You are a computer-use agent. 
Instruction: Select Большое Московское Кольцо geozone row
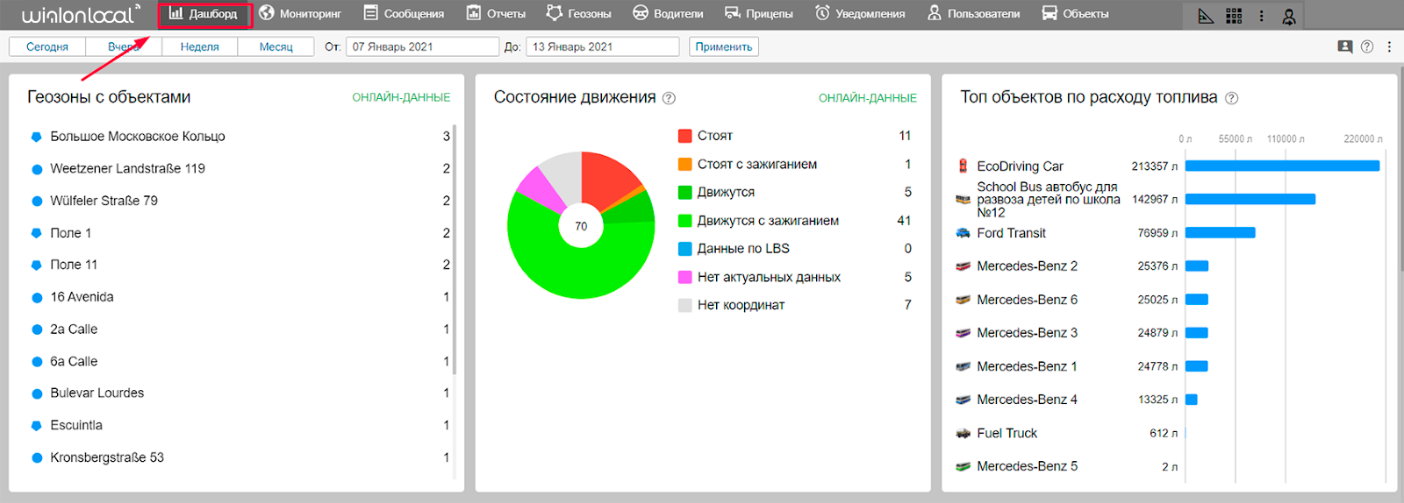[138, 137]
